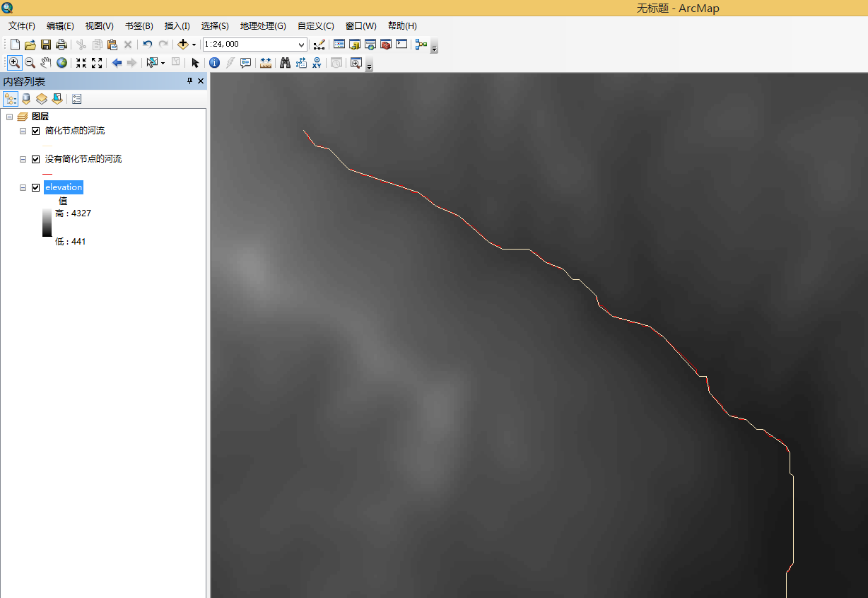List By Selection in contents panel

(x=57, y=99)
